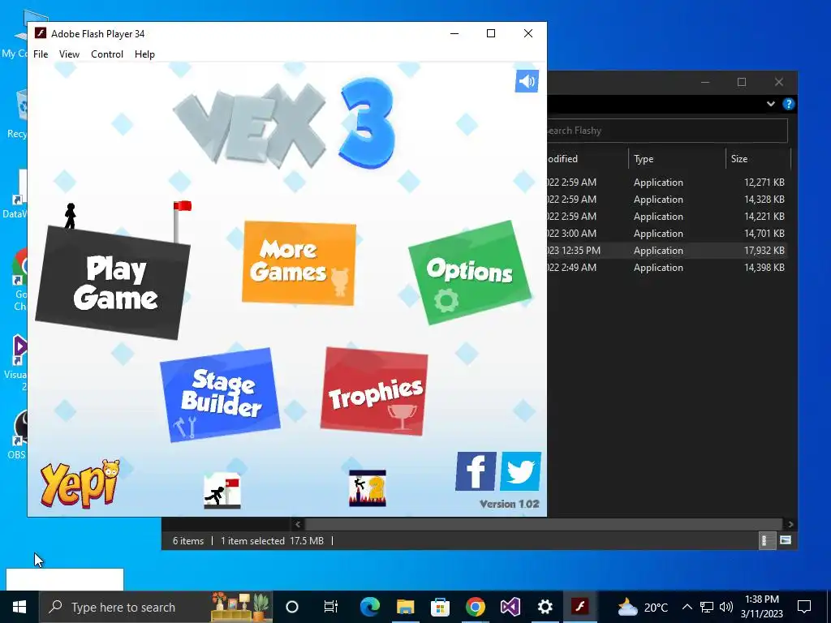This screenshot has width=831, height=623.
Task: Launch the Stage Builder blue tile
Action: tap(220, 395)
